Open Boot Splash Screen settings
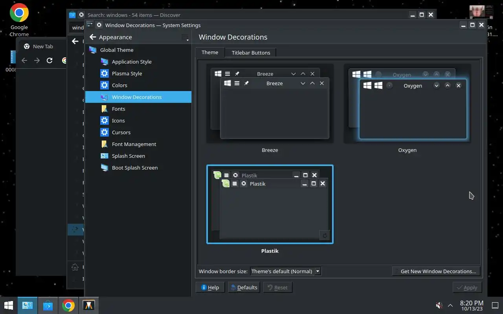This screenshot has width=503, height=314. [138, 168]
